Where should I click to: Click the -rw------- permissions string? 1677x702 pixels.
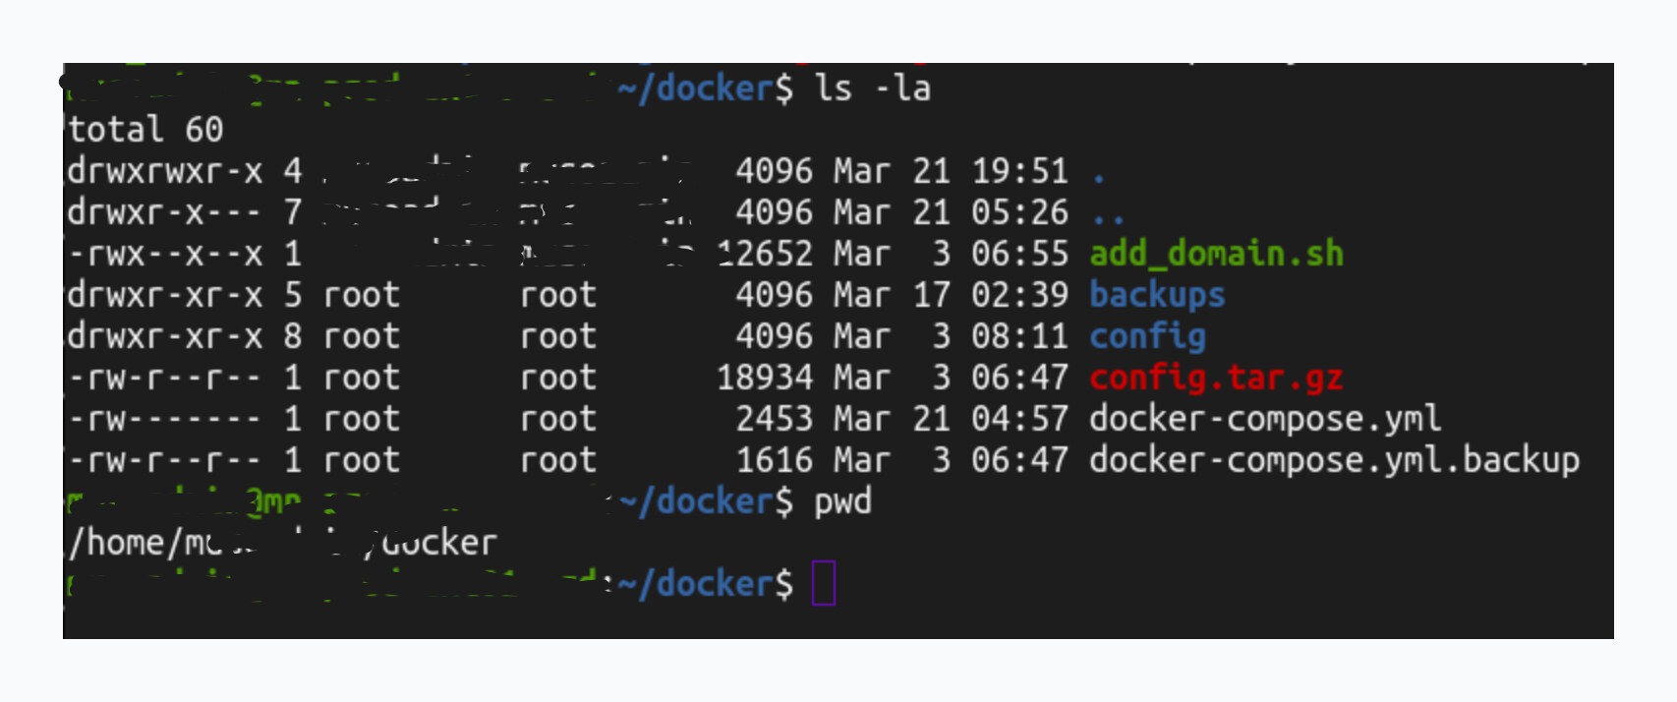pyautogui.click(x=164, y=419)
